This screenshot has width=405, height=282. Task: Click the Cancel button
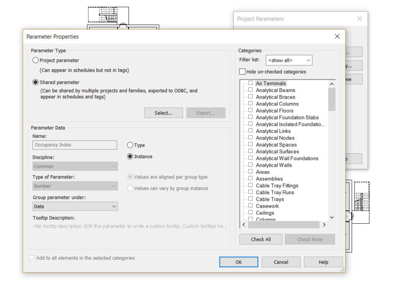tap(281, 262)
